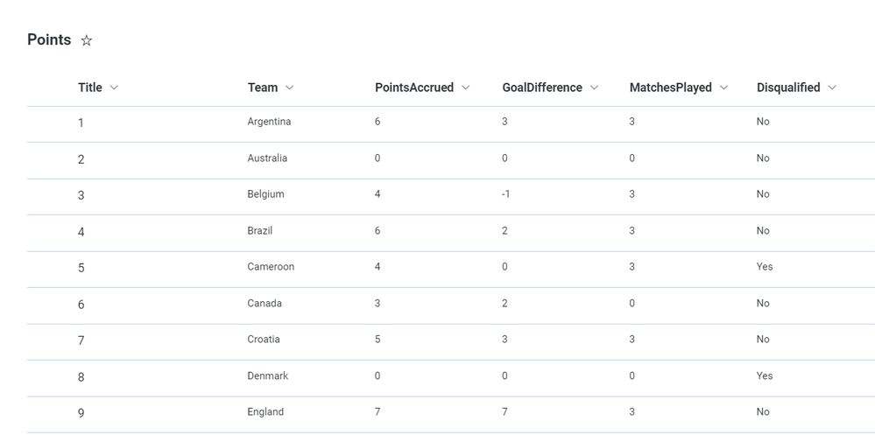875x435 pixels.
Task: Click the Points list heading
Action: pyautogui.click(x=49, y=39)
